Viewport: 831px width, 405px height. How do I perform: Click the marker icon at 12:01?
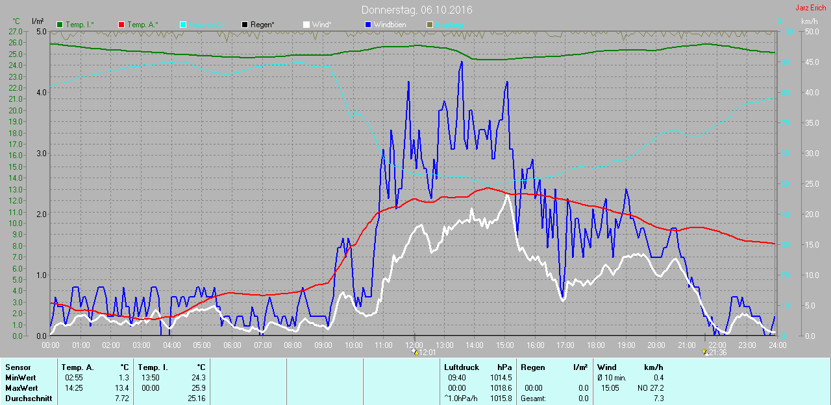[415, 353]
